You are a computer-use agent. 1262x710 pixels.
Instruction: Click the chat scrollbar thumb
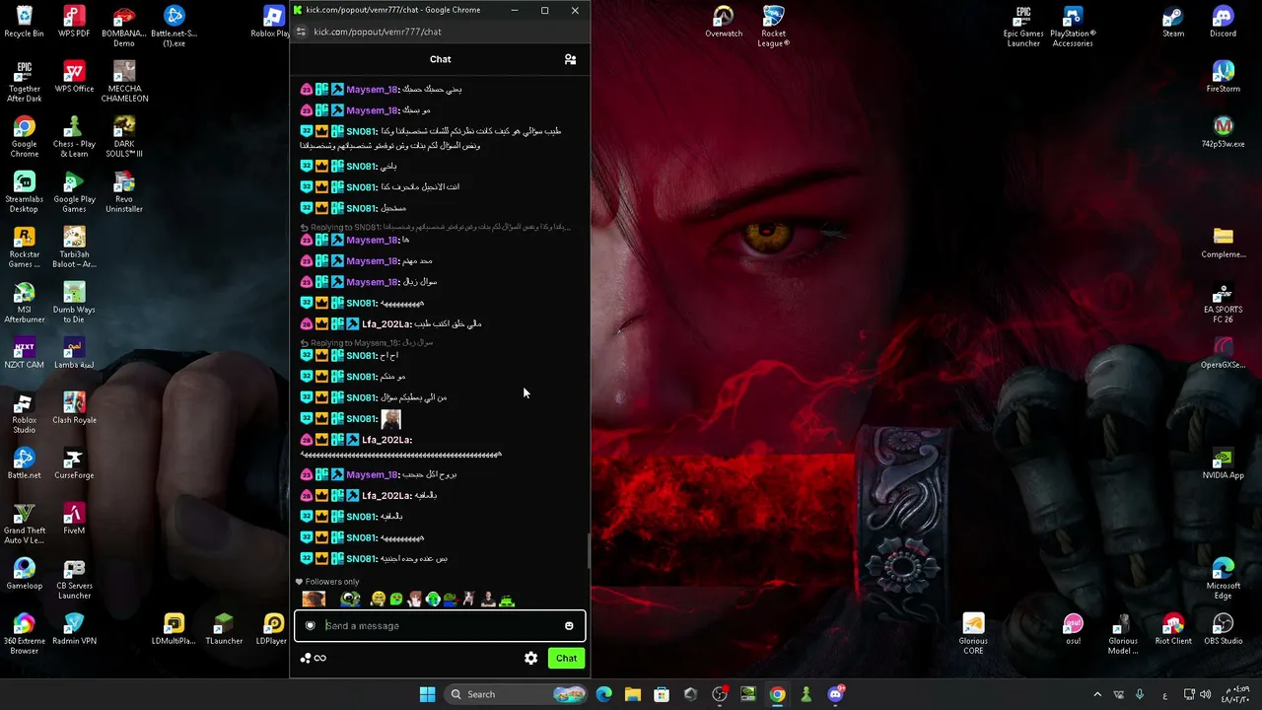589,551
